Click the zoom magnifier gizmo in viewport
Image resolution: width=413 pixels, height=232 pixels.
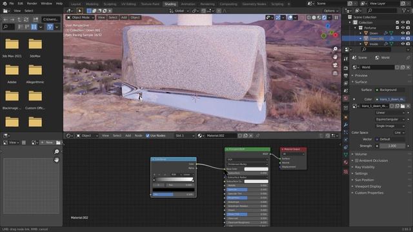pyautogui.click(x=335, y=49)
